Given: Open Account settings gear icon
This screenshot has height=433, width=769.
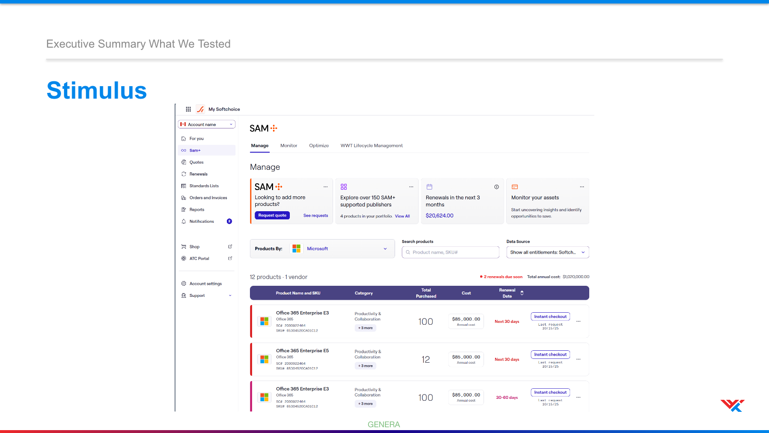Looking at the screenshot, I should tap(184, 284).
